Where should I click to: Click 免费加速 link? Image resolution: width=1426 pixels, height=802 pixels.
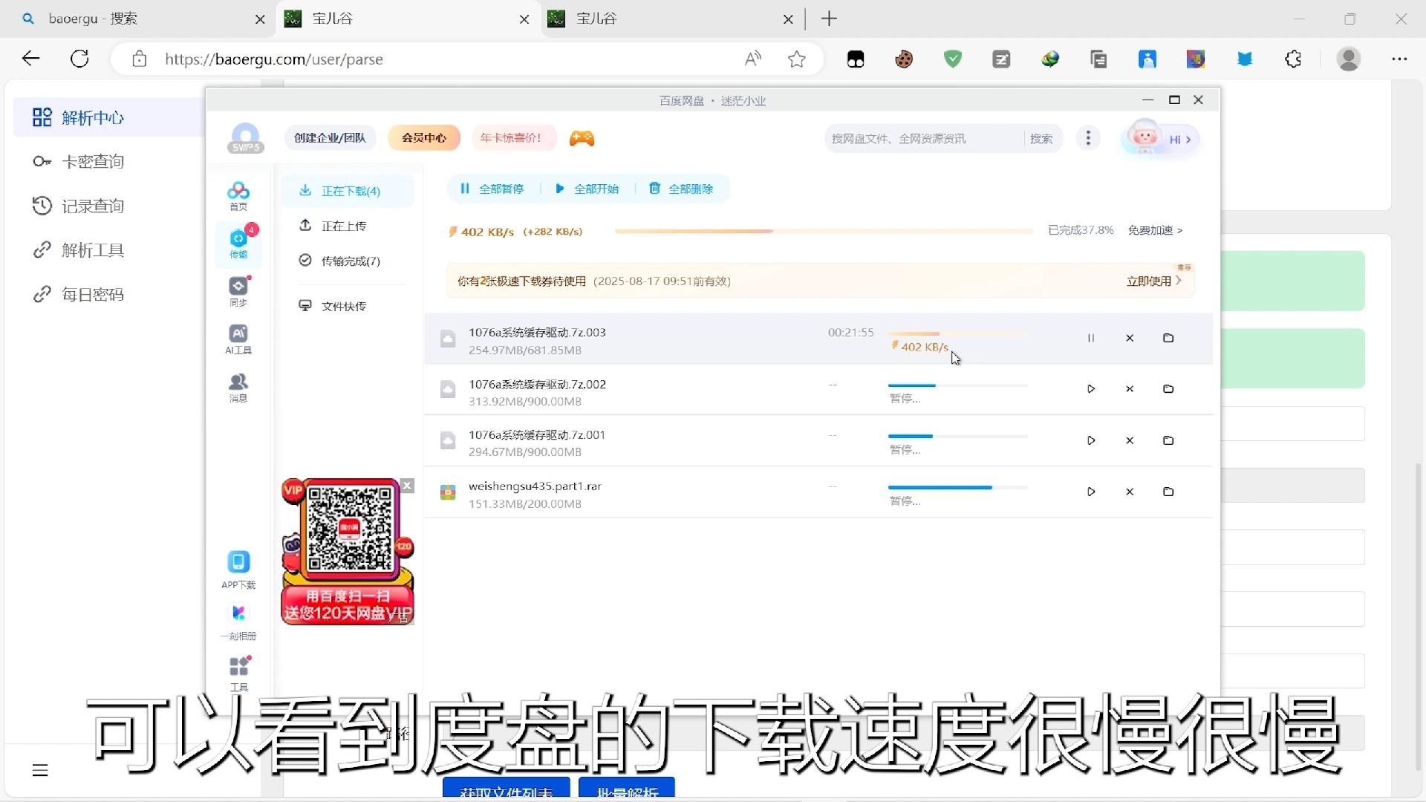[1155, 230]
